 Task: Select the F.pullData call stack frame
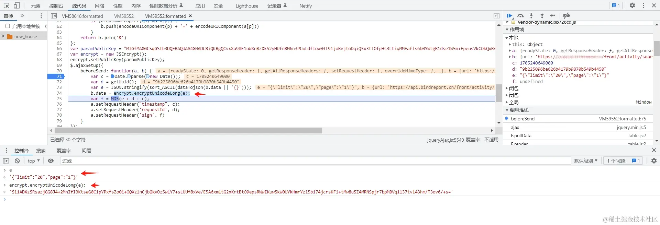point(578,135)
